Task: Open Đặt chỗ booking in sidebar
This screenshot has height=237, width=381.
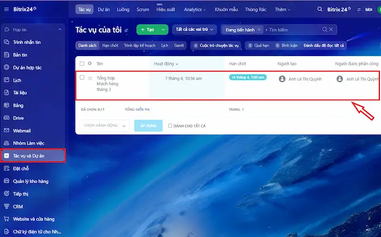Action: coord(21,168)
